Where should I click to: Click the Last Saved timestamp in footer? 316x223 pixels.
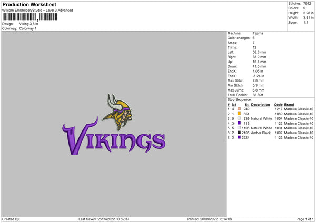click(105, 219)
